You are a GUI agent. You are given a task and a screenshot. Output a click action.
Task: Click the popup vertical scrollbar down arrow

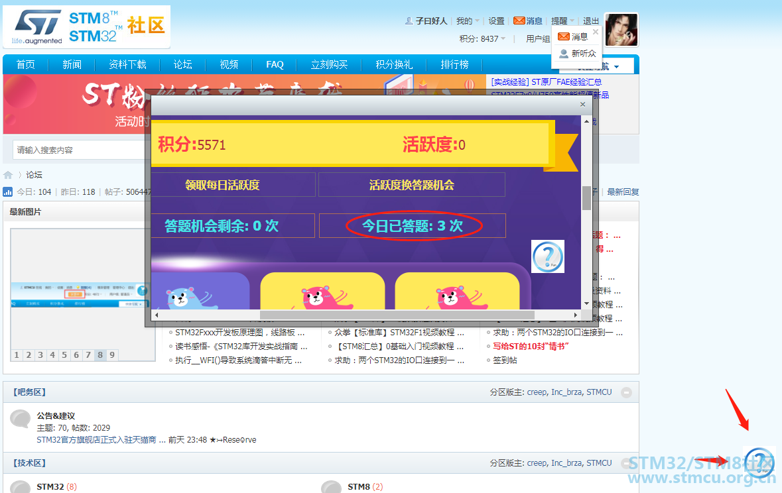tap(586, 303)
